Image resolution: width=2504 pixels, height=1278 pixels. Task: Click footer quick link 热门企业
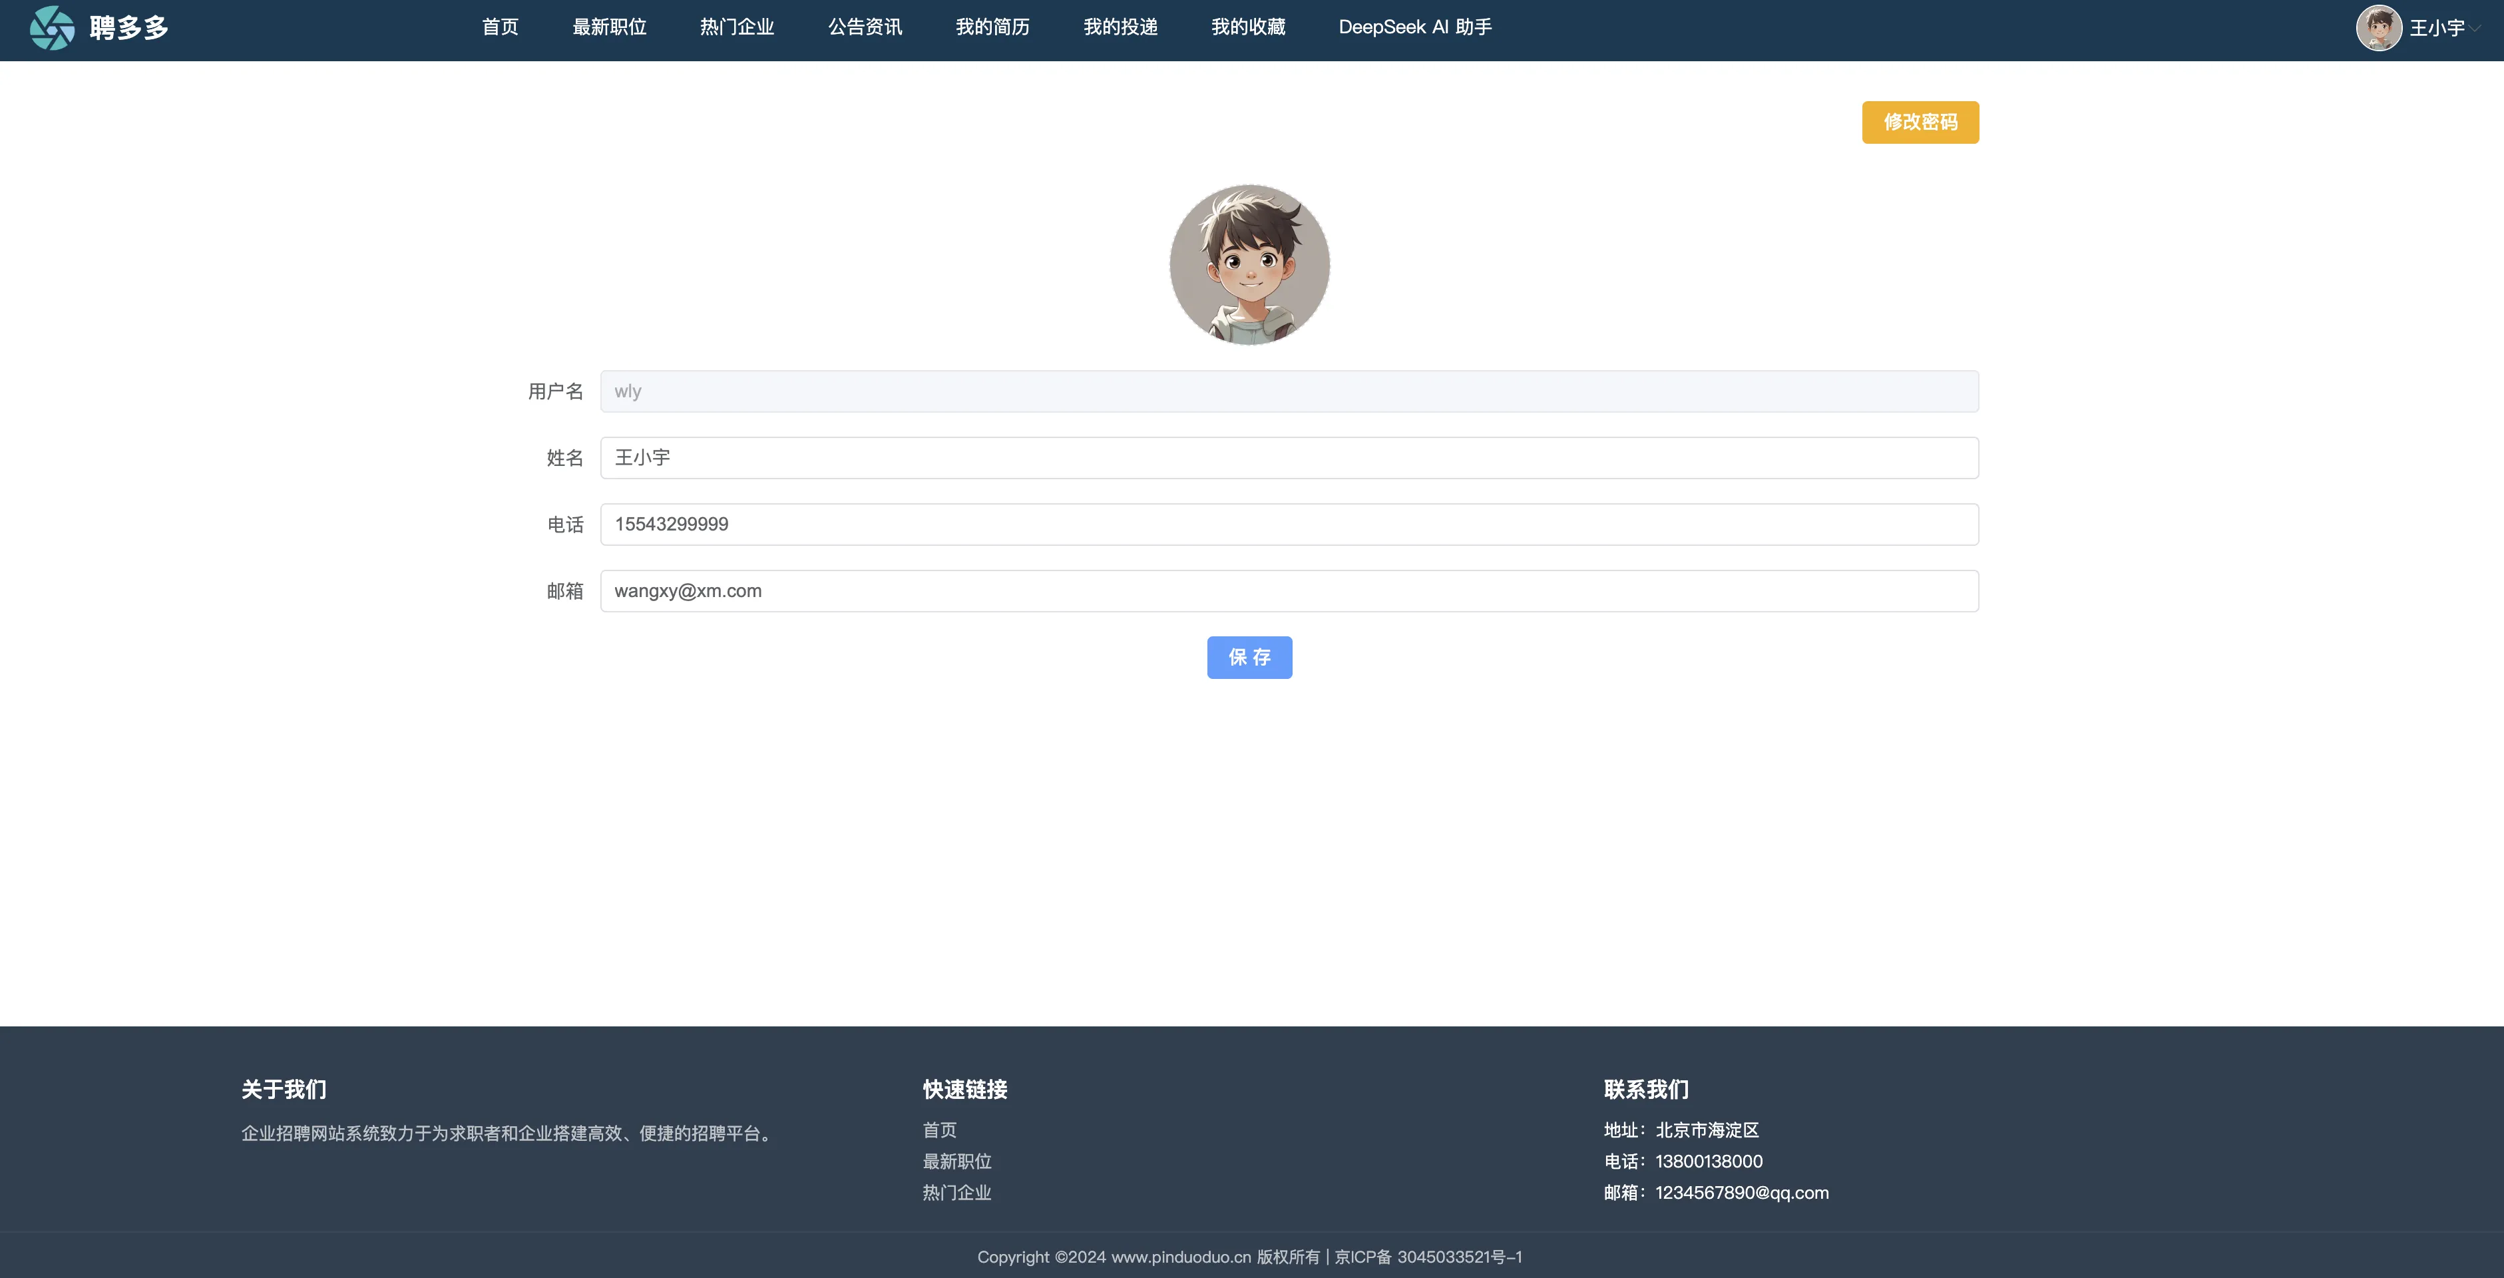click(956, 1193)
